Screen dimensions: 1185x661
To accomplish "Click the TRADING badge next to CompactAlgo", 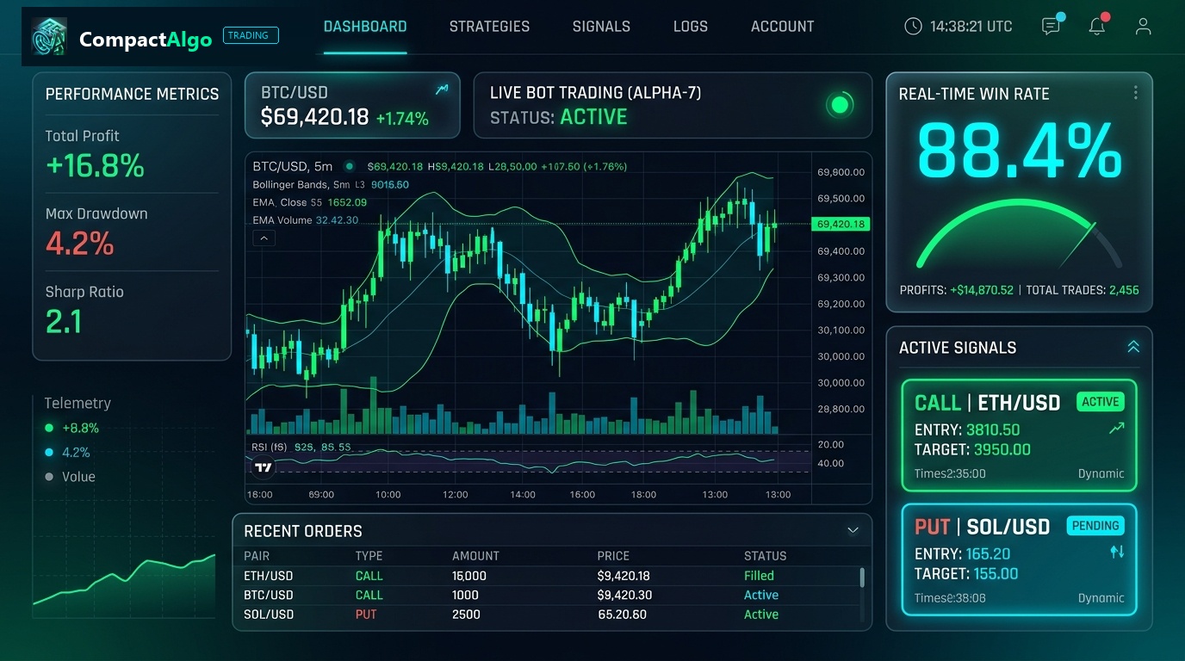I will click(251, 35).
